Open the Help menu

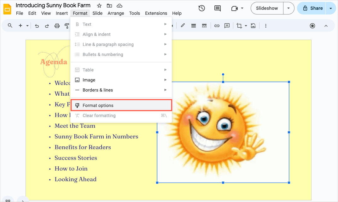[177, 13]
